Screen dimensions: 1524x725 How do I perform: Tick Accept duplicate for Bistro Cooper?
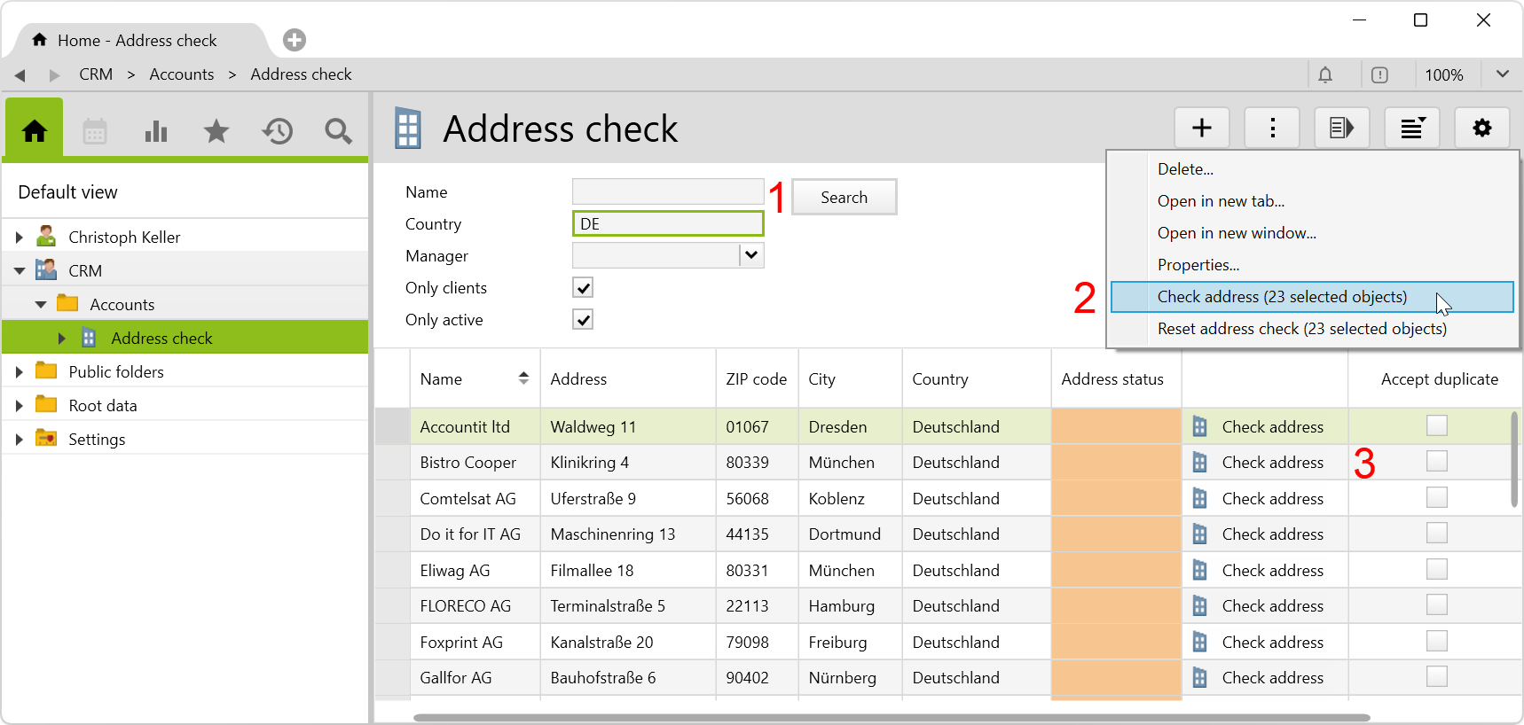coord(1437,462)
